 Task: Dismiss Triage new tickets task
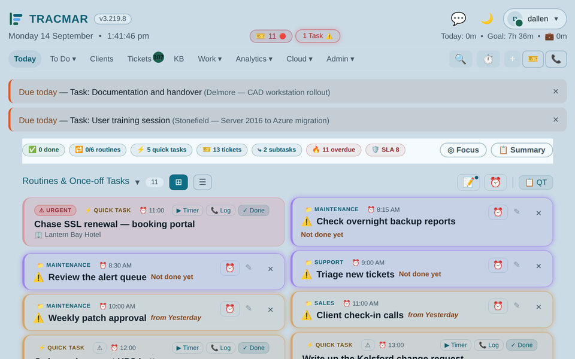(538, 266)
